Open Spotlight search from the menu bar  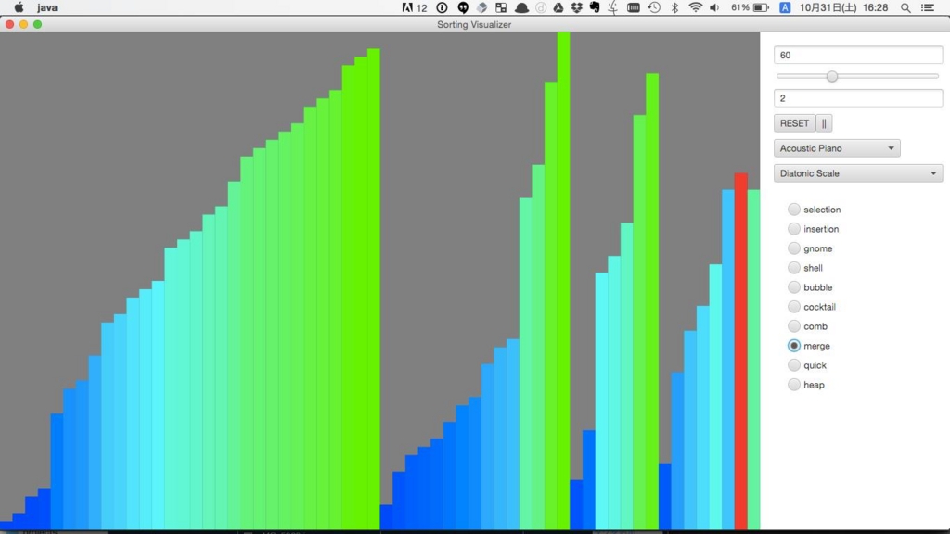[905, 7]
